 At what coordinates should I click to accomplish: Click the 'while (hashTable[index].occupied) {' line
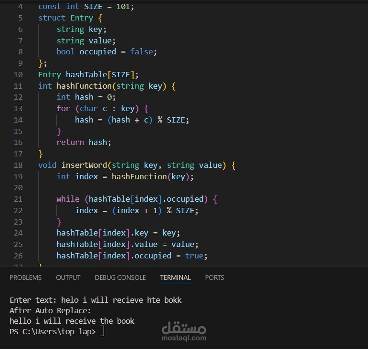[x=137, y=199]
